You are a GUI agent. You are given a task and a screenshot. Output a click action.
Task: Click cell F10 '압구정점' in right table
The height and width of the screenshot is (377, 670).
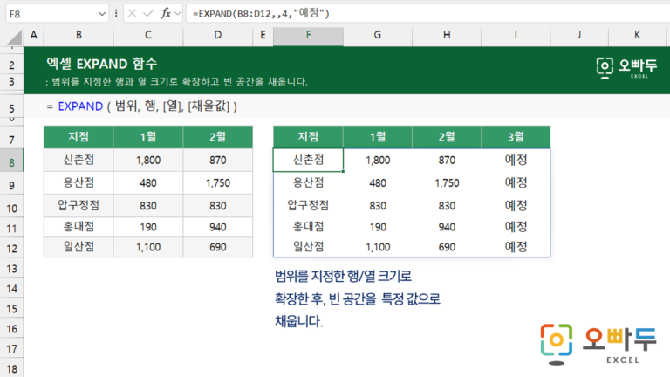(x=308, y=206)
